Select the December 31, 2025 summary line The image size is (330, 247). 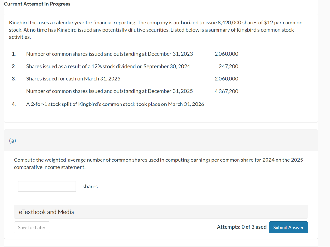pyautogui.click(x=109, y=91)
